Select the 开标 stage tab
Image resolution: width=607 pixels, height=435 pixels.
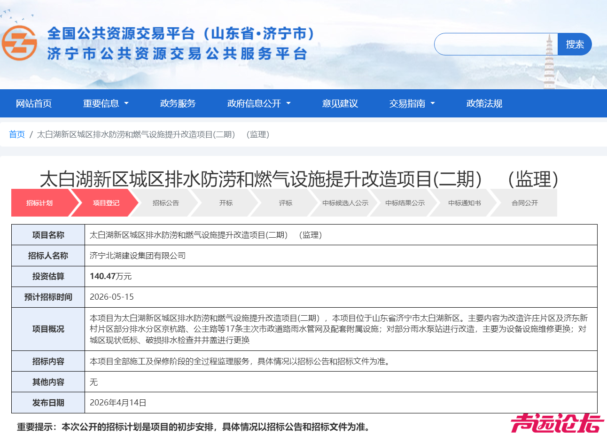pyautogui.click(x=226, y=203)
